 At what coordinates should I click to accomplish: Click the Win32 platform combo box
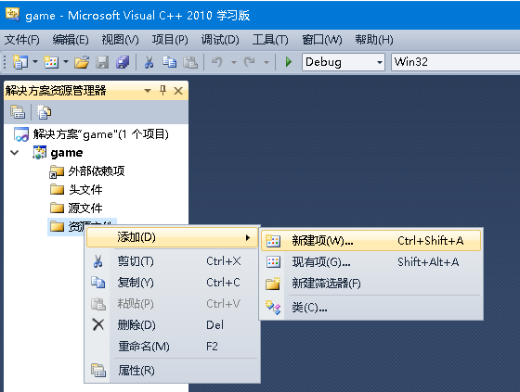[456, 62]
